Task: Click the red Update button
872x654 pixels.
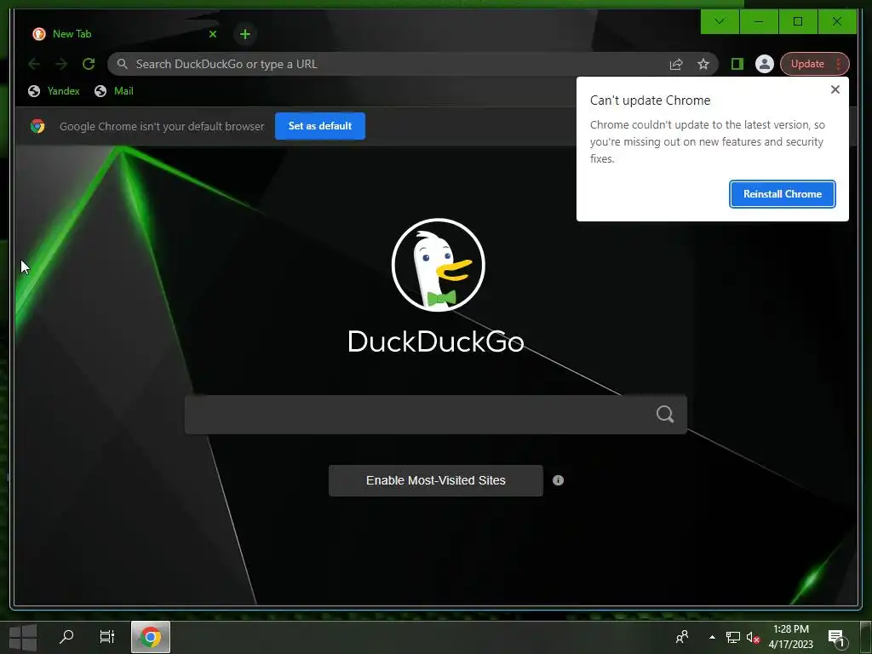Action: [x=807, y=64]
